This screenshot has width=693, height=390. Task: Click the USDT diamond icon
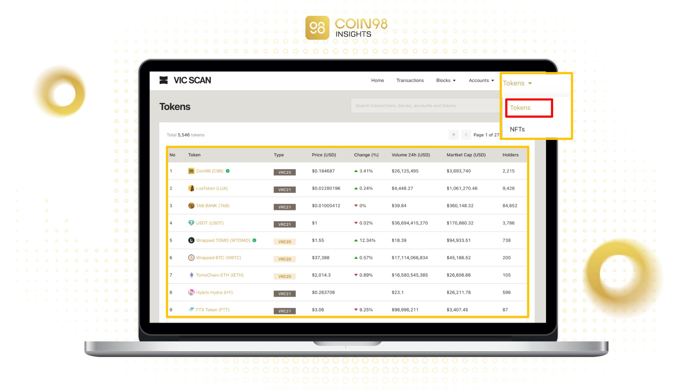click(x=191, y=223)
